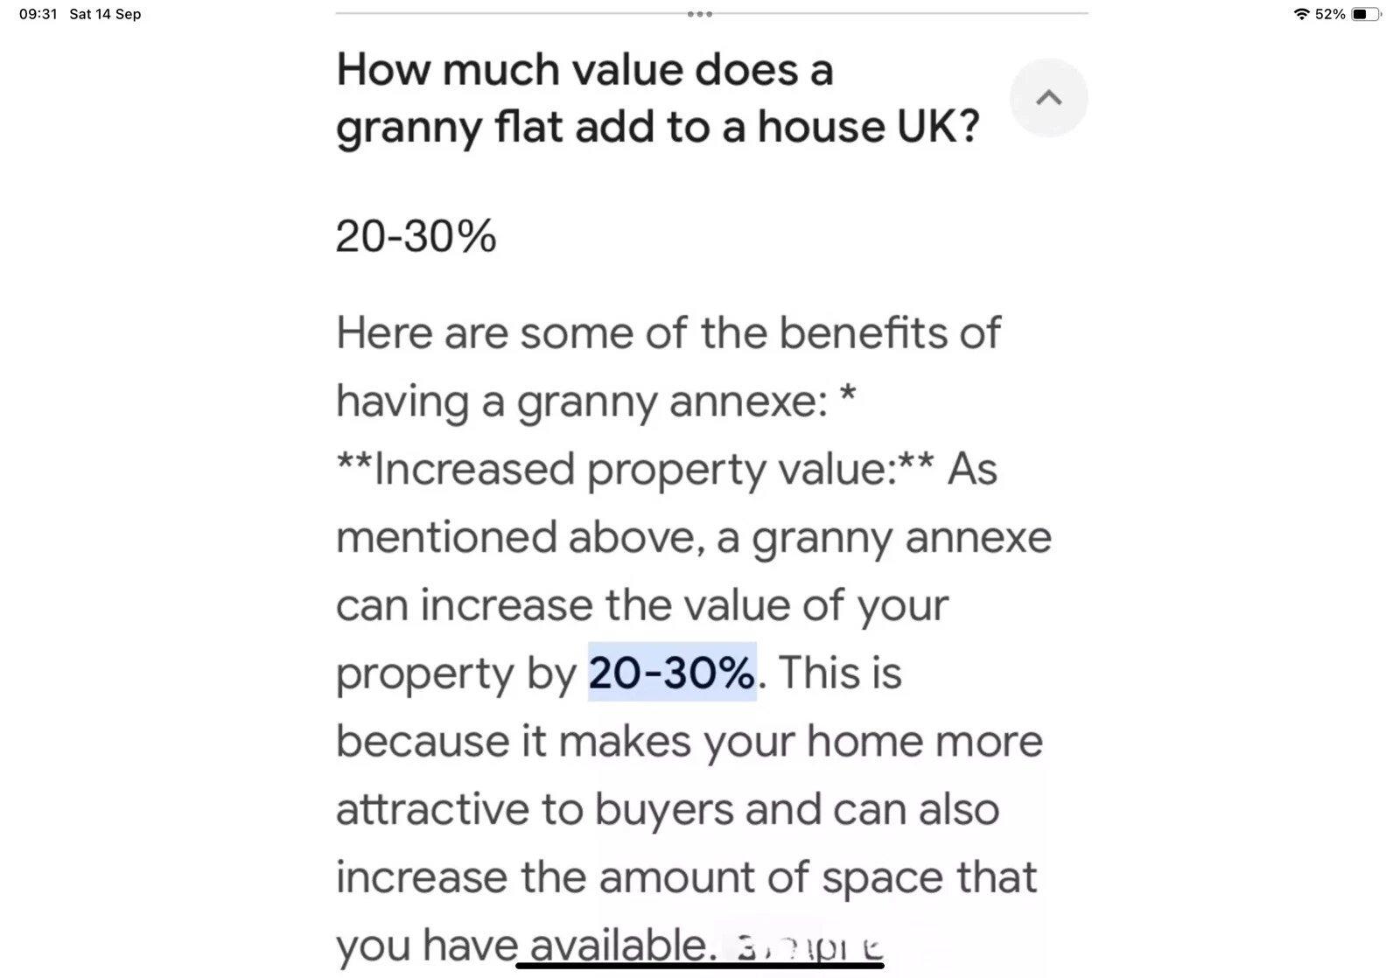The height and width of the screenshot is (978, 1400).
Task: Tap the three-dot multitasking icon at top
Action: click(699, 14)
